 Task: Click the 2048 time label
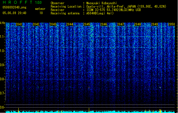(x=138, y=24)
